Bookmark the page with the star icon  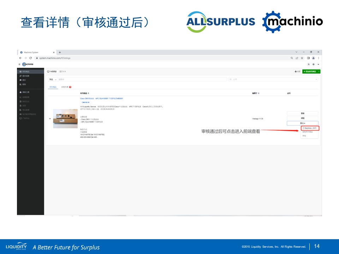(x=302, y=58)
